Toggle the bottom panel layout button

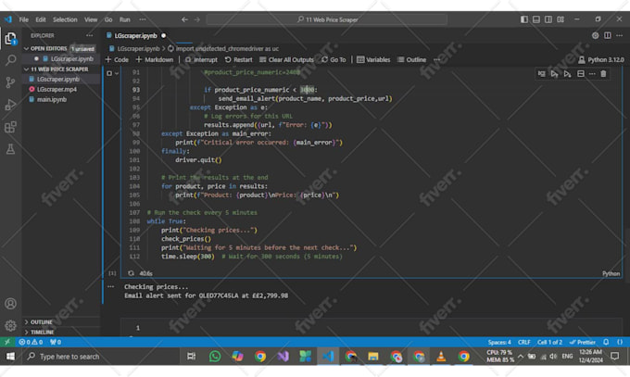tap(537, 19)
